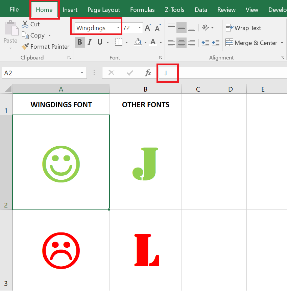The width and height of the screenshot is (290, 297).
Task: Click the Insert Function fx icon
Action: [x=148, y=73]
